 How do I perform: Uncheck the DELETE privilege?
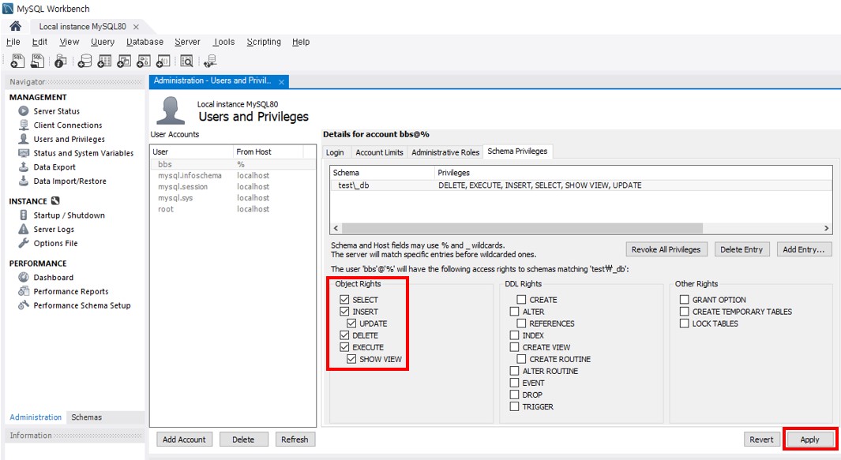pos(344,335)
